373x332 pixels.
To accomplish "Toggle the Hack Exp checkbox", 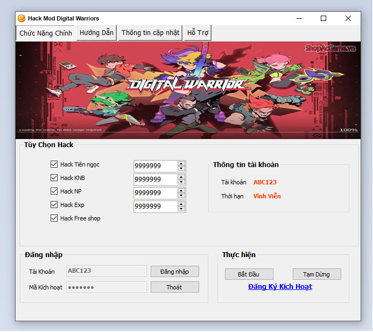I will click(54, 205).
